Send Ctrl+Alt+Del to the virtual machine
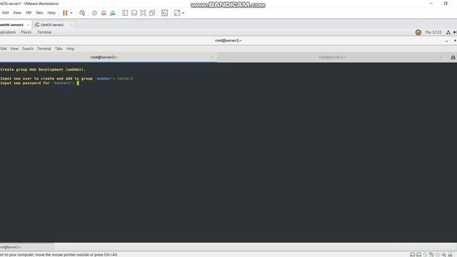Image resolution: width=457 pixels, height=257 pixels. point(82,13)
